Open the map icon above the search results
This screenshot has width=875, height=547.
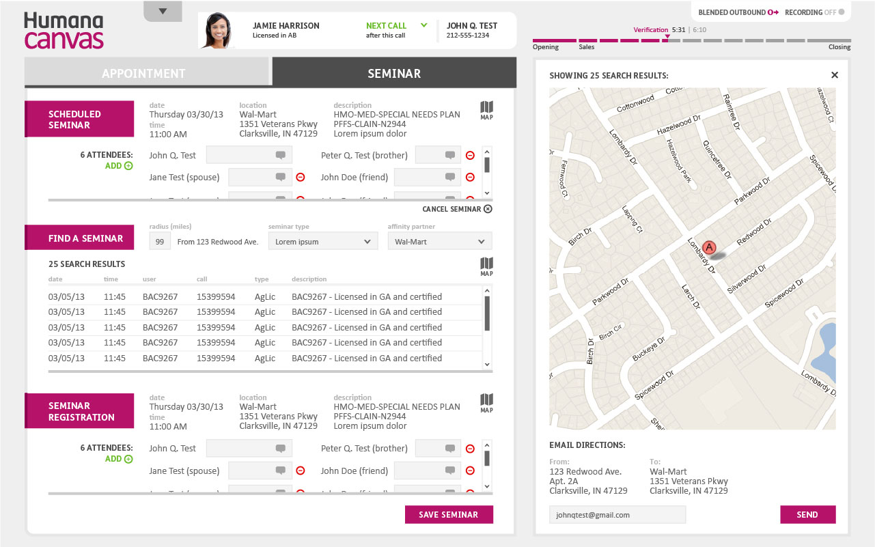[486, 266]
